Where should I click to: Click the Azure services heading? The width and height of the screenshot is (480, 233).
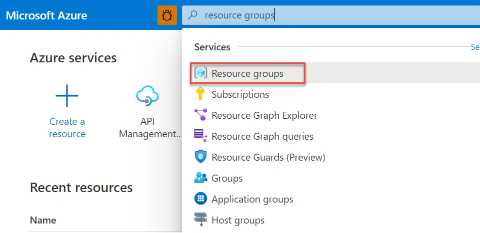pos(73,57)
